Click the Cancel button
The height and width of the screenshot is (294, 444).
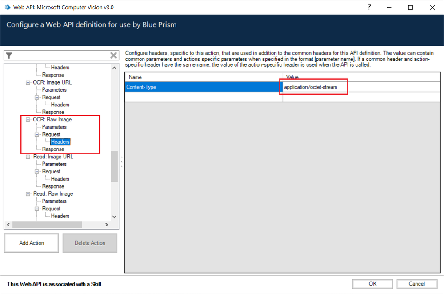click(x=417, y=284)
